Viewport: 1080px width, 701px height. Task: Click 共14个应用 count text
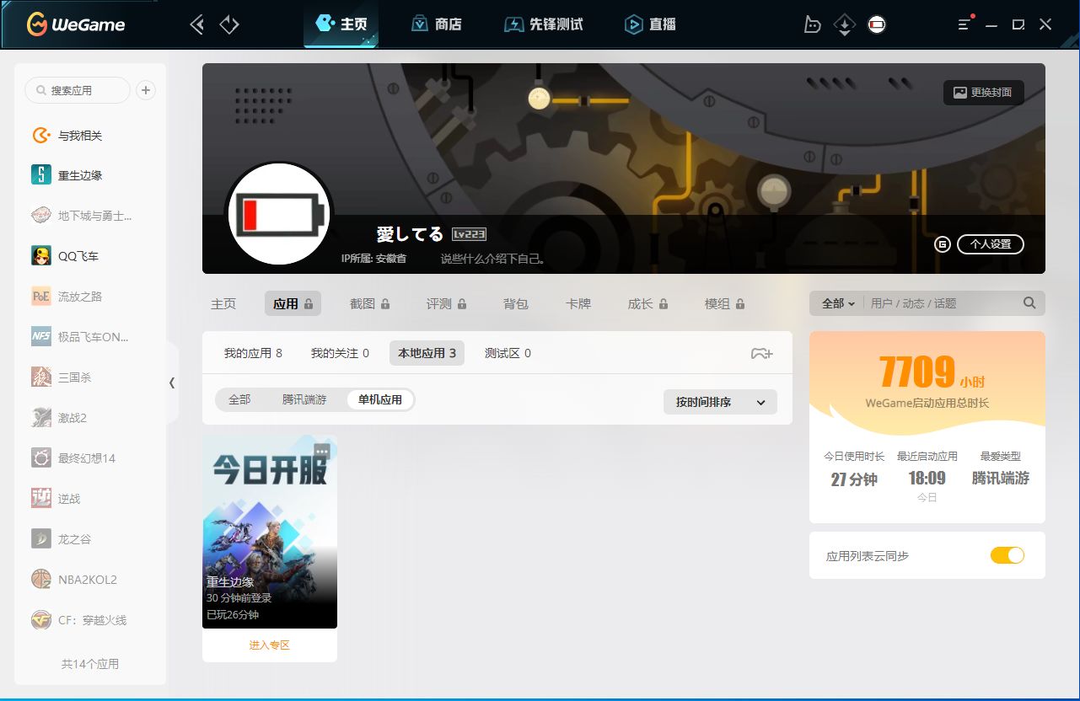coord(90,664)
